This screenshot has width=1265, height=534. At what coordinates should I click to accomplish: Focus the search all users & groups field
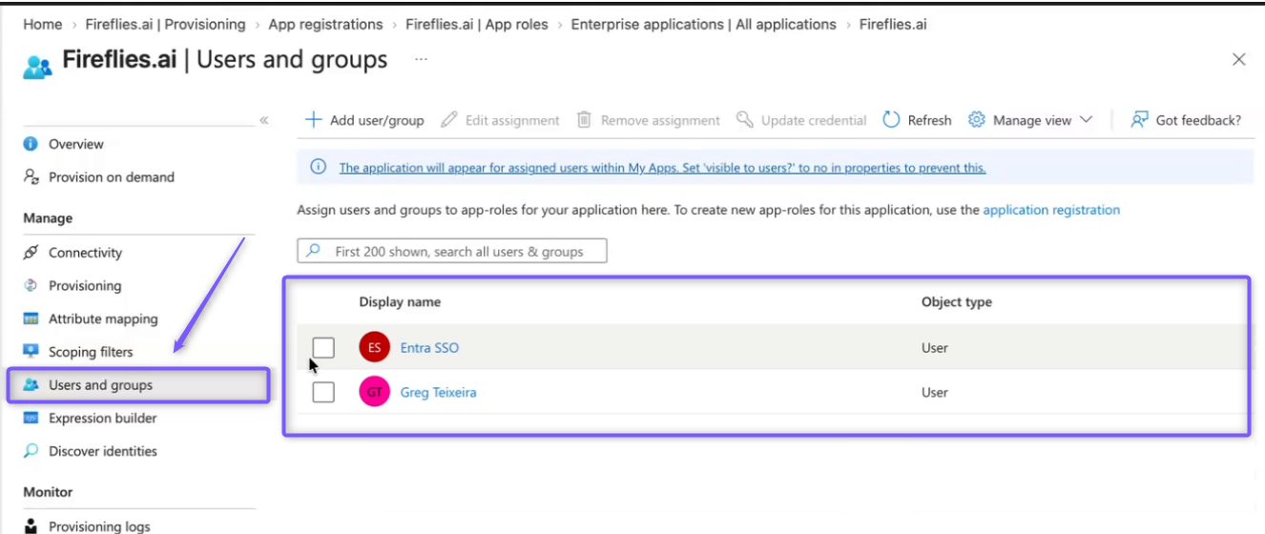click(x=452, y=252)
